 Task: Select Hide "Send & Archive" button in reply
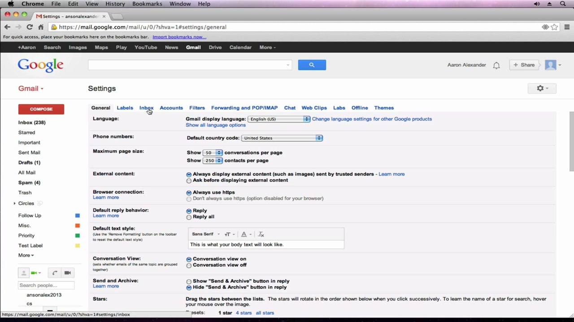tap(189, 288)
